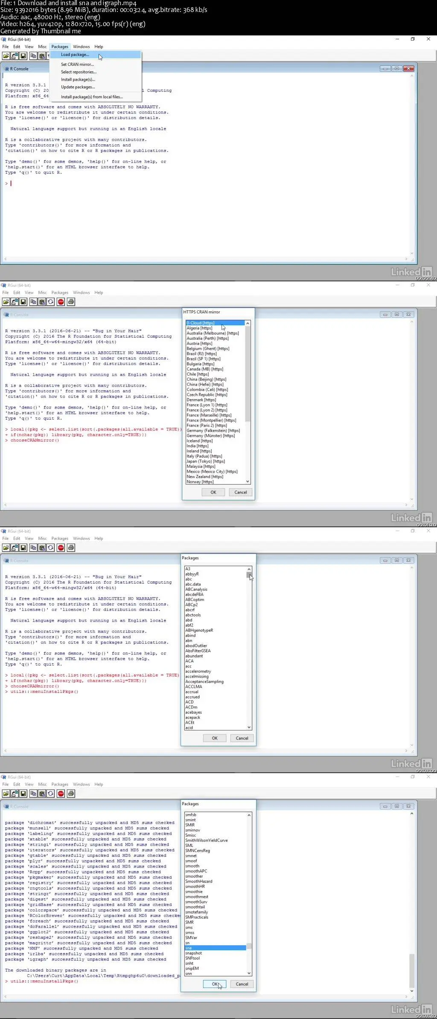
Task: Click the Load workspace icon in the top frame with the open Packages menu
Action: (15, 56)
